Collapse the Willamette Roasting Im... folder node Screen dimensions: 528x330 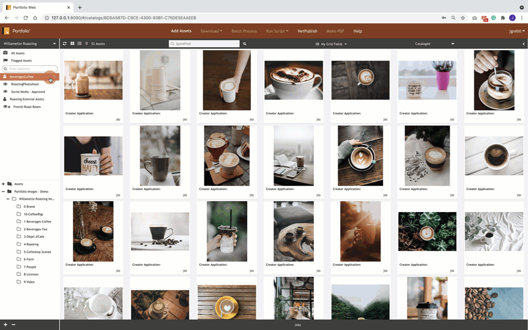pos(8,199)
